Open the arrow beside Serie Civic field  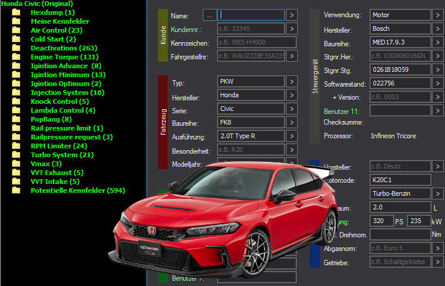click(x=292, y=109)
